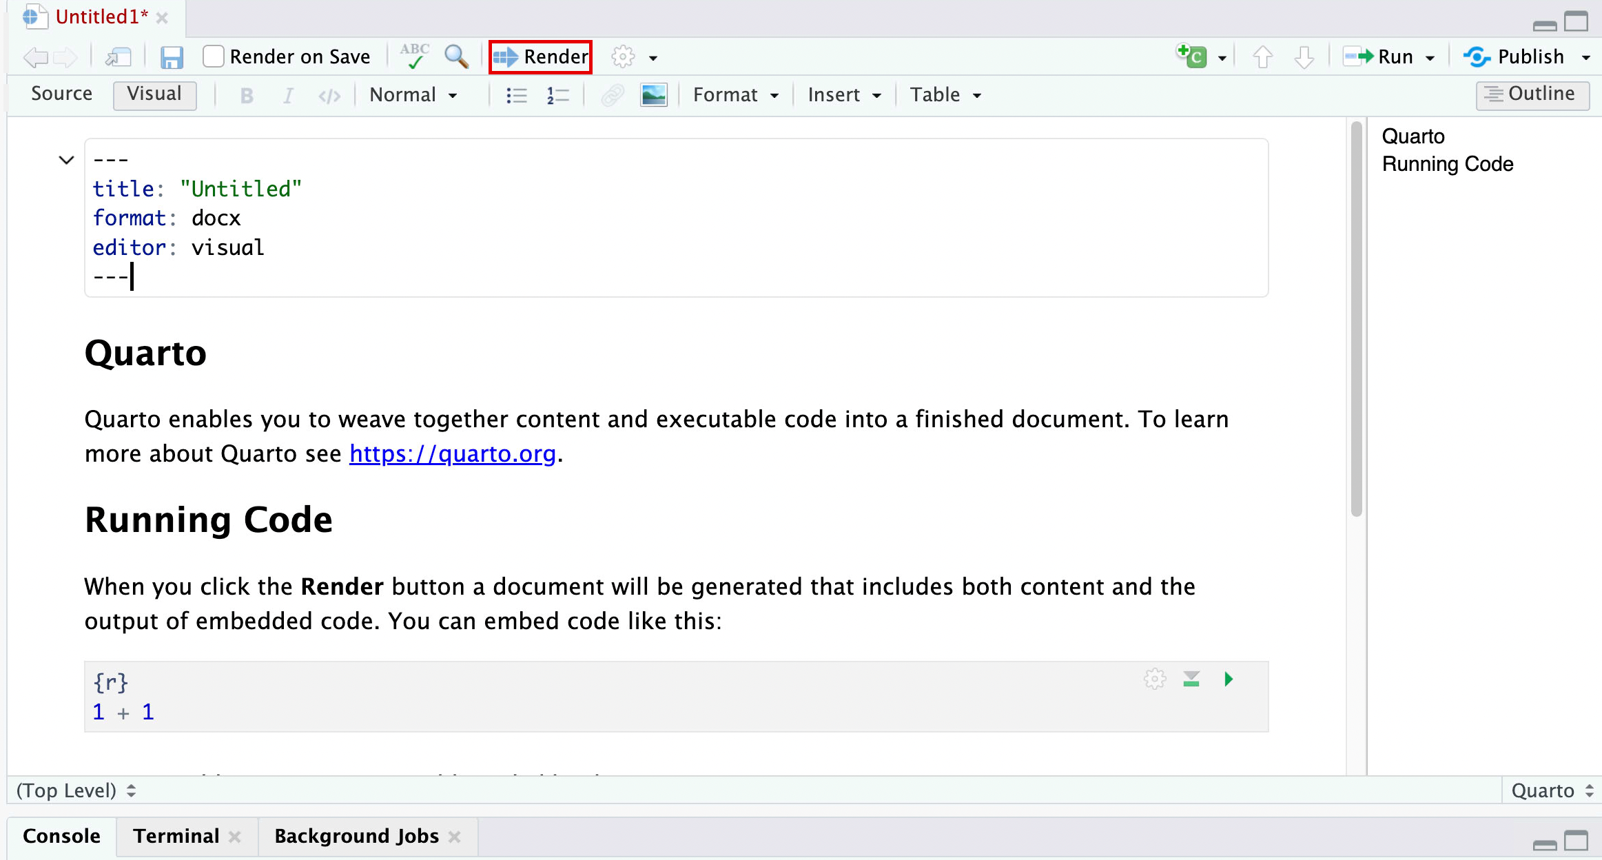Switch to the Console tab
Image resolution: width=1602 pixels, height=860 pixels.
pos(61,837)
